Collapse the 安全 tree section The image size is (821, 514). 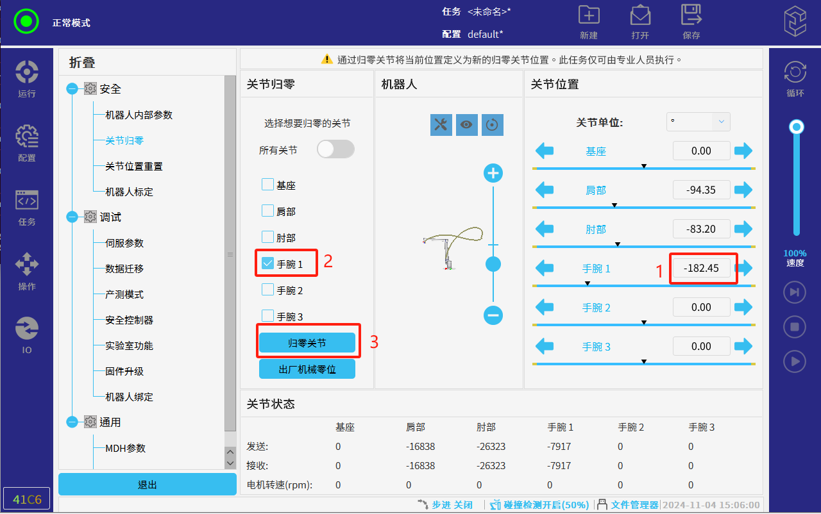[x=72, y=89]
